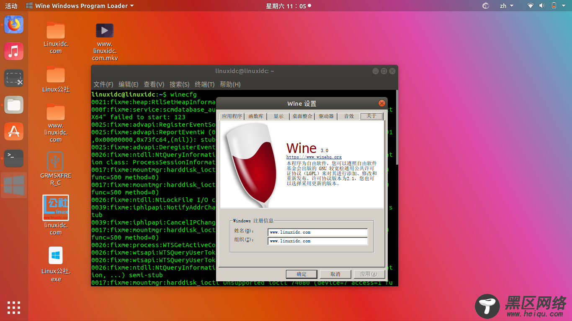Click the winecfg command line in terminal

click(x=144, y=94)
